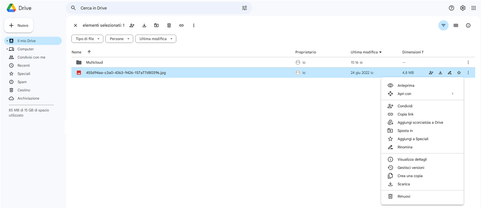Image resolution: width=481 pixels, height=208 pixels.
Task: Open Cestino in sidebar
Action: (24, 90)
